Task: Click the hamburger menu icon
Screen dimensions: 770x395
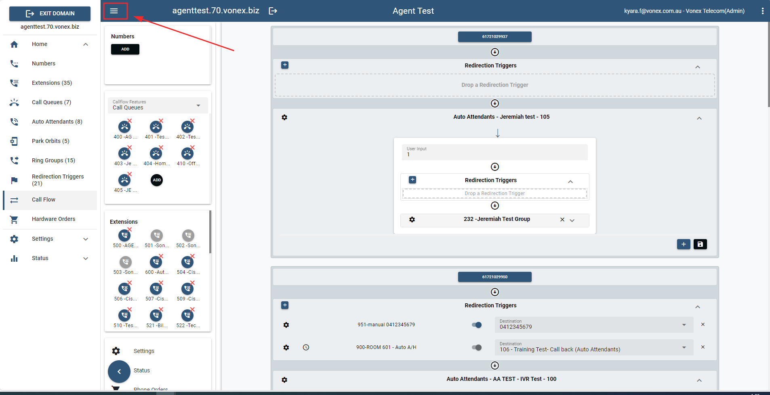Action: (114, 11)
